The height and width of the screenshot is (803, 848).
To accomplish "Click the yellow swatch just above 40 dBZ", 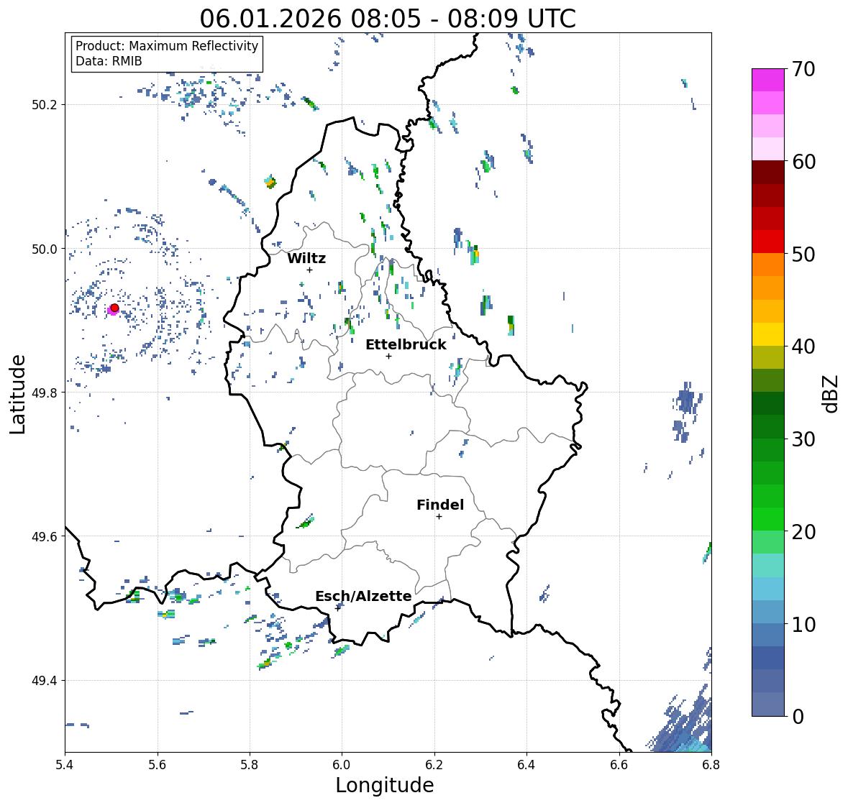I will point(768,334).
